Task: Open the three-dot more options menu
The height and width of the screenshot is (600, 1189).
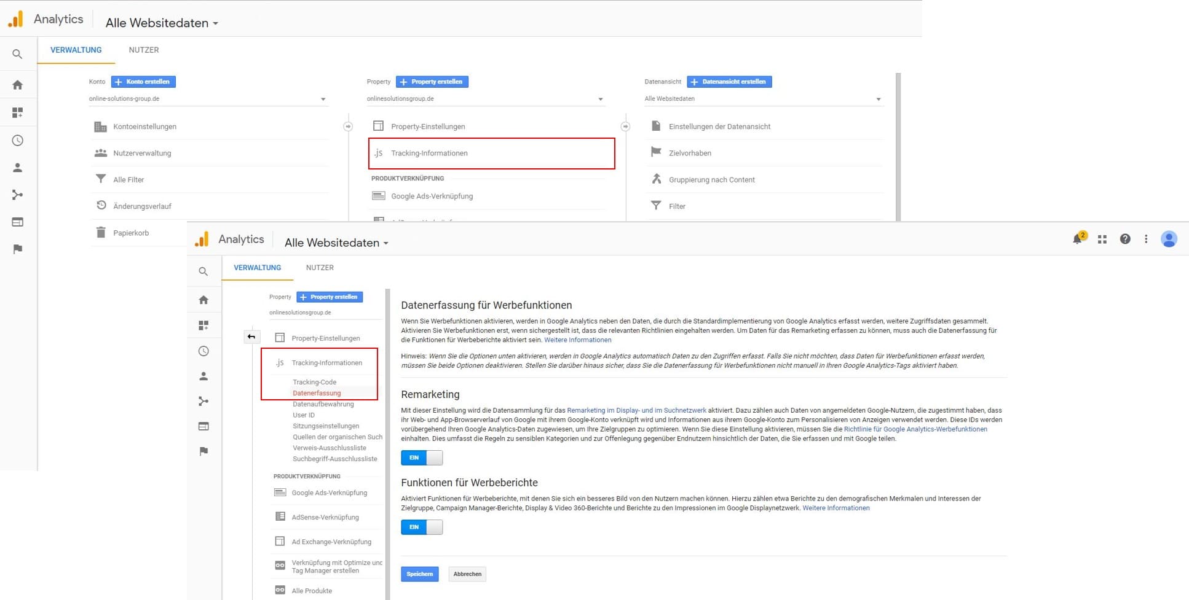Action: tap(1146, 240)
